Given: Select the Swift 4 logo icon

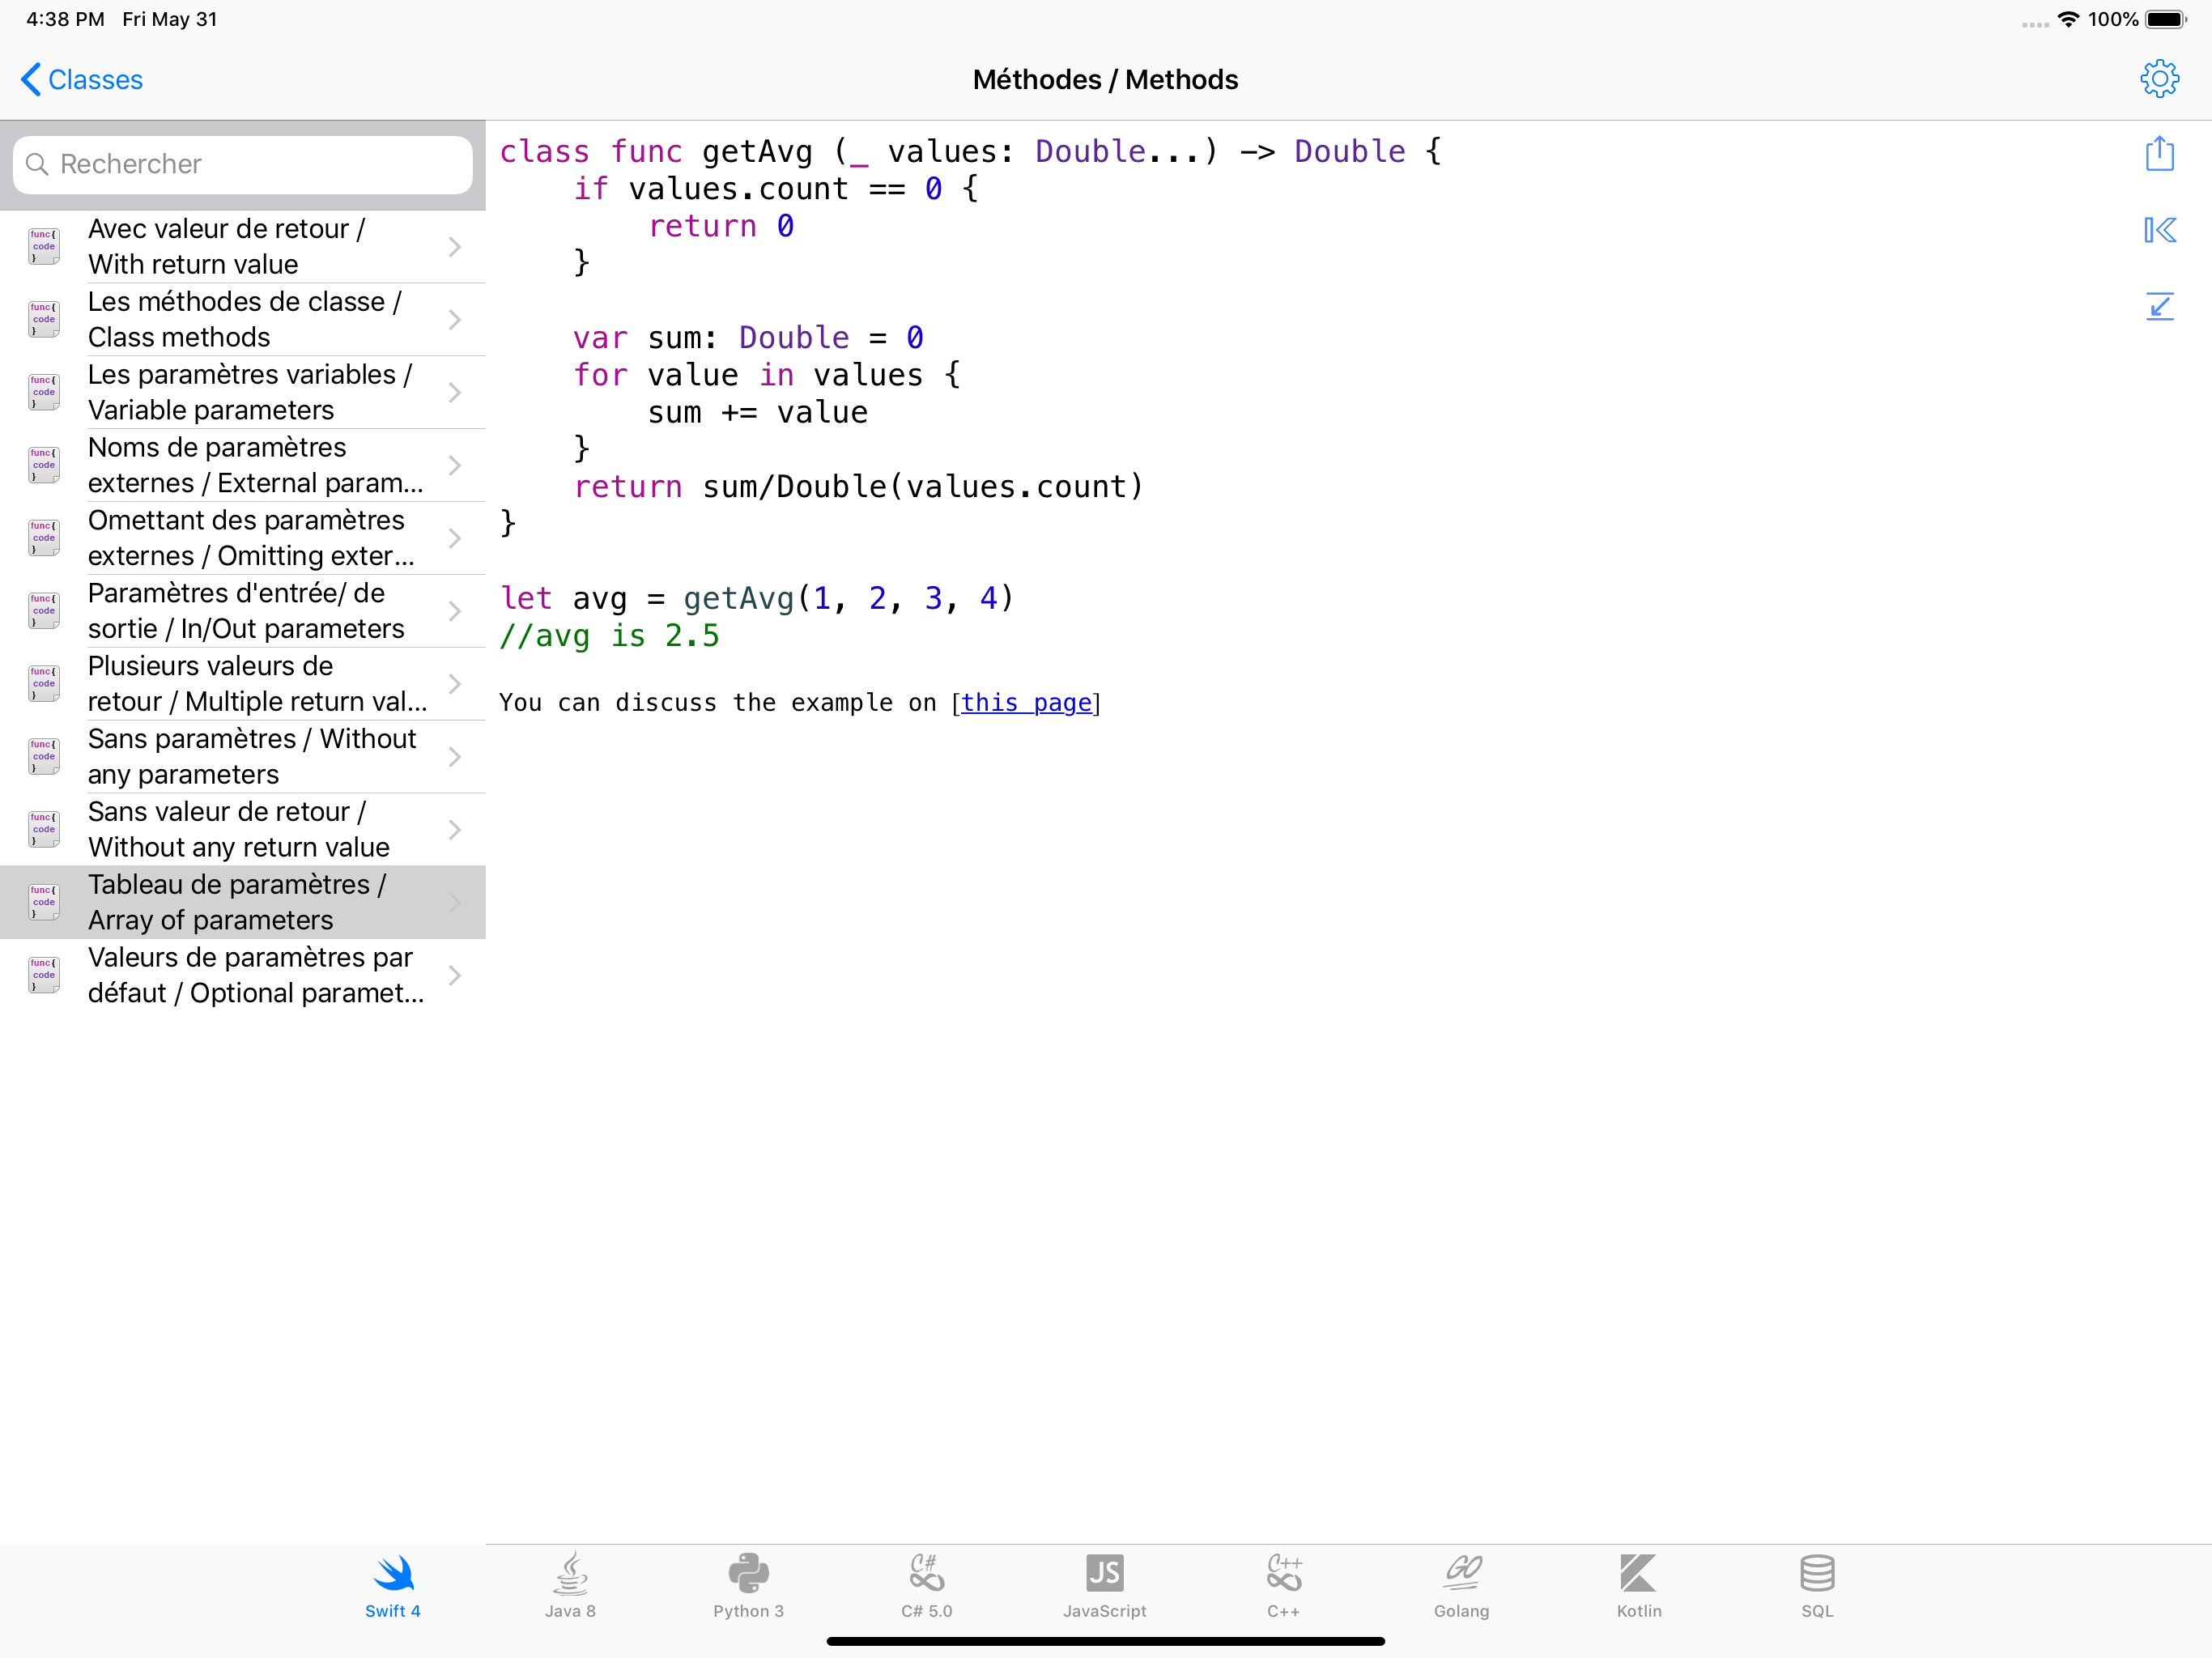Looking at the screenshot, I should (393, 1572).
